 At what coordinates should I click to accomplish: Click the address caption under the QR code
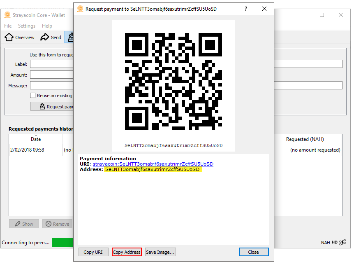pyautogui.click(x=174, y=145)
